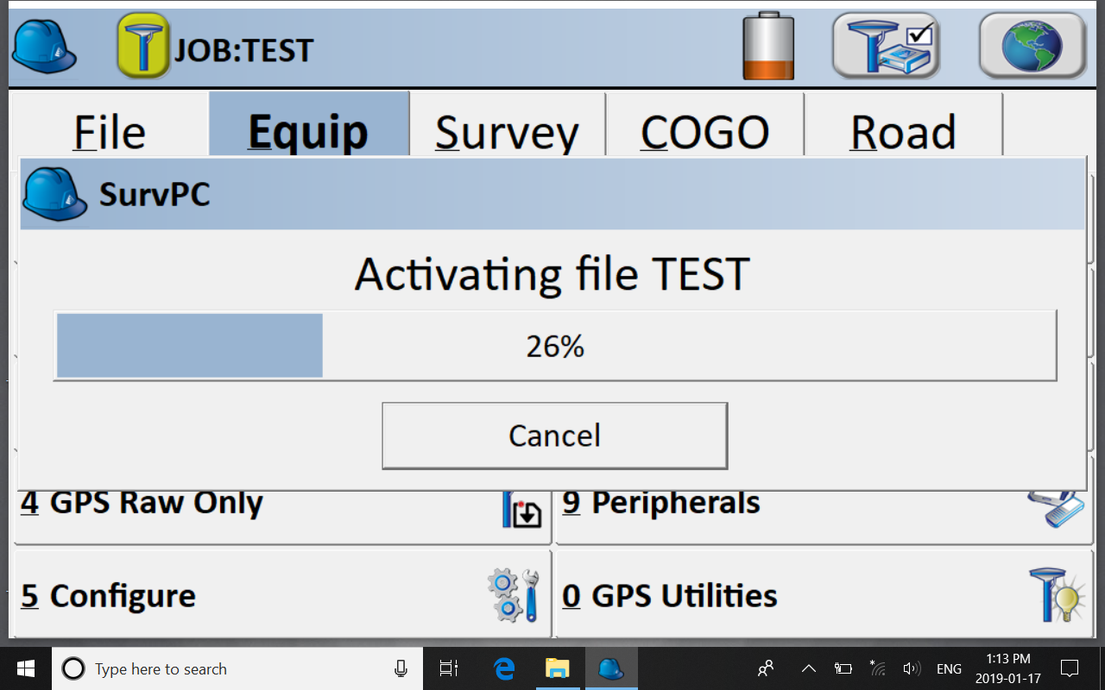Click the 26% activation progress bar
This screenshot has height=690, width=1105.
[554, 346]
